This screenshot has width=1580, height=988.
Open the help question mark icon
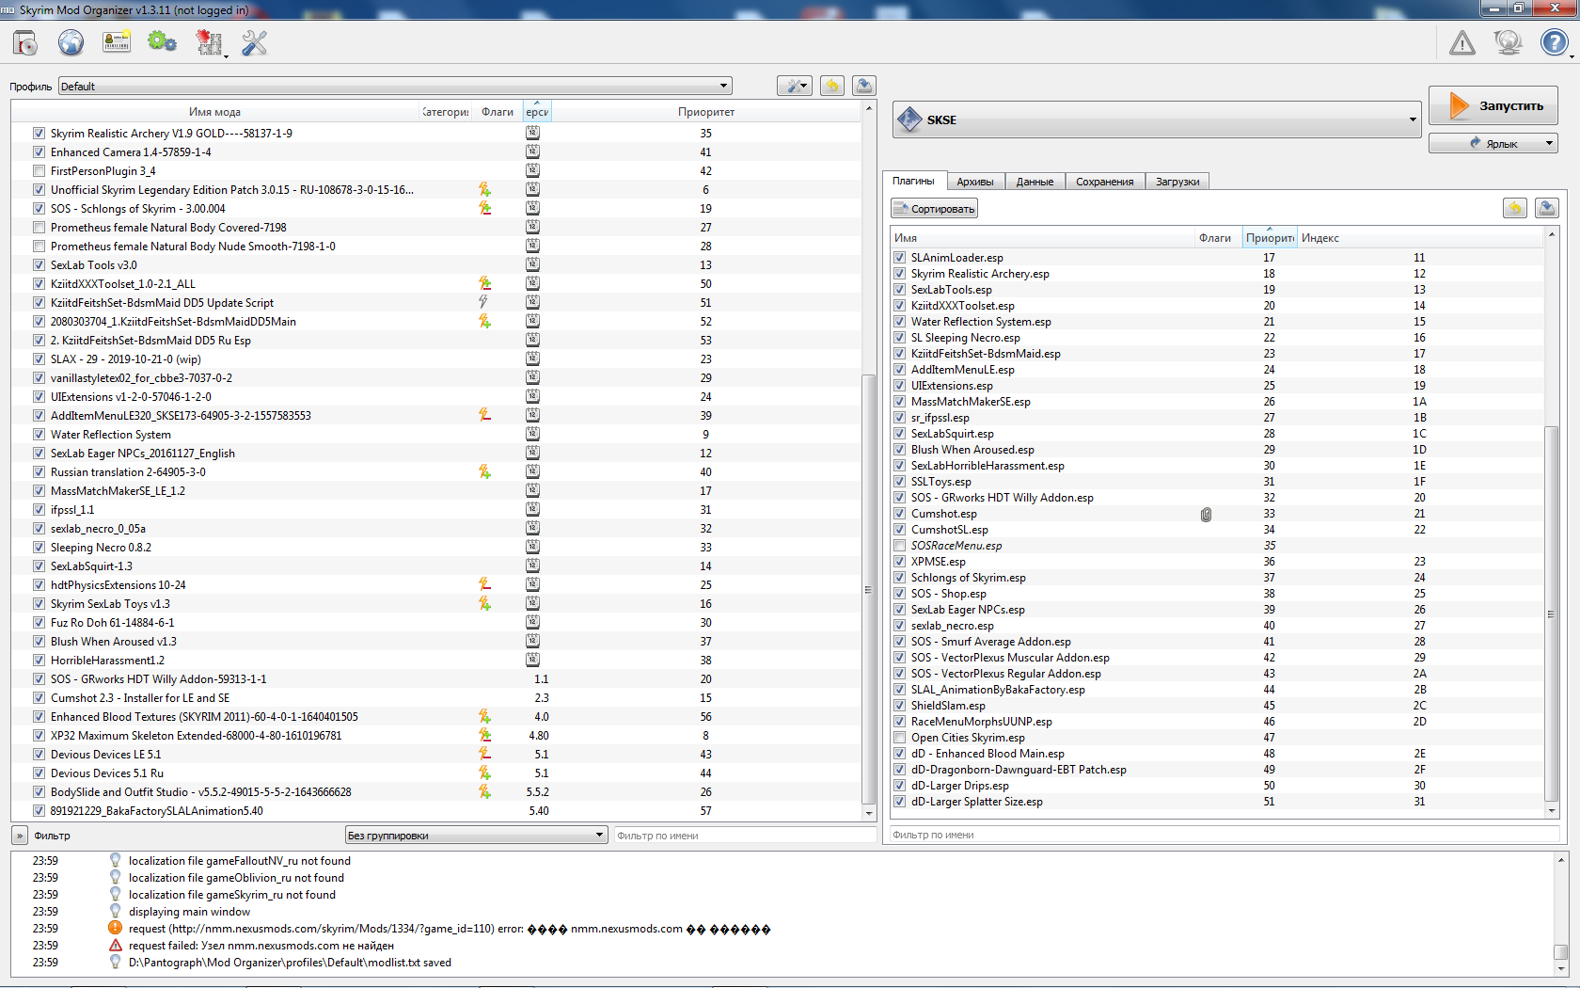1554,42
